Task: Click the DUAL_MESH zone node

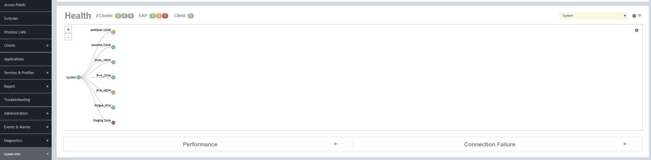Action: (113, 62)
